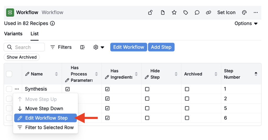Click the info icon next to Recipes
The height and width of the screenshot is (140, 268).
pos(52,23)
